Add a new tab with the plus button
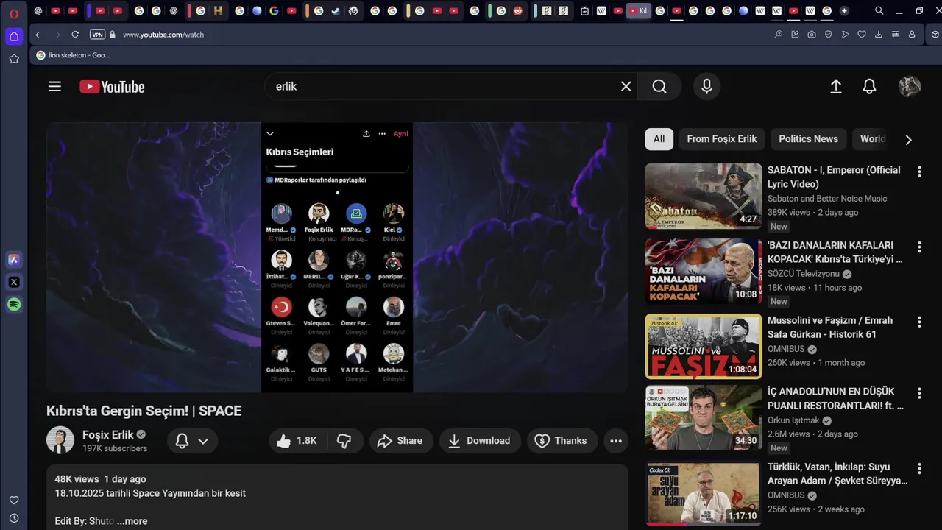The image size is (942, 530). [x=844, y=11]
